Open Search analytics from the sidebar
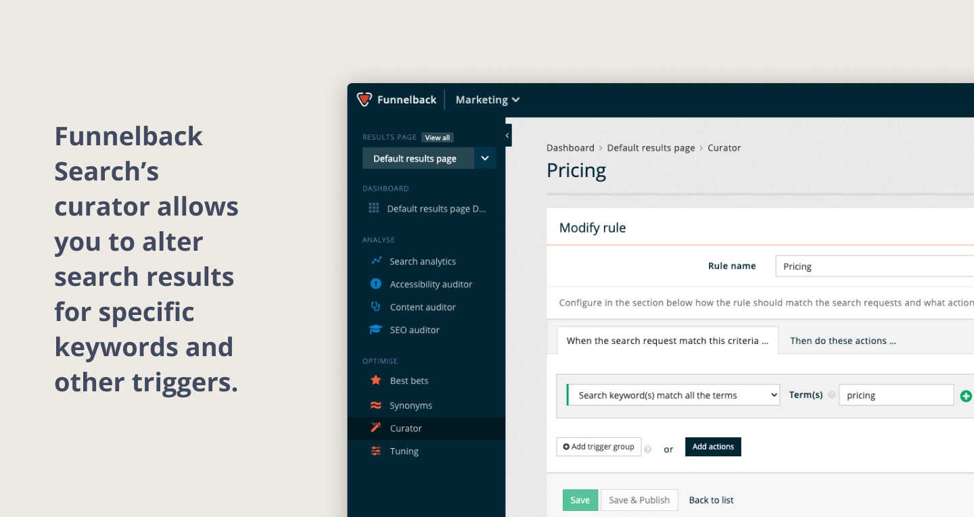 413,262
